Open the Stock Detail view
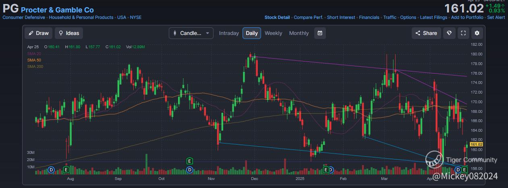This screenshot has height=188, width=508. point(277,17)
